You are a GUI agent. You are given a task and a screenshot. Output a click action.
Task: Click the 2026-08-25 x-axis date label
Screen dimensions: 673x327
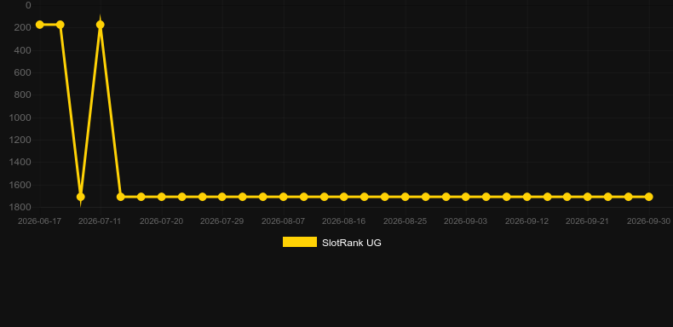pyautogui.click(x=406, y=221)
